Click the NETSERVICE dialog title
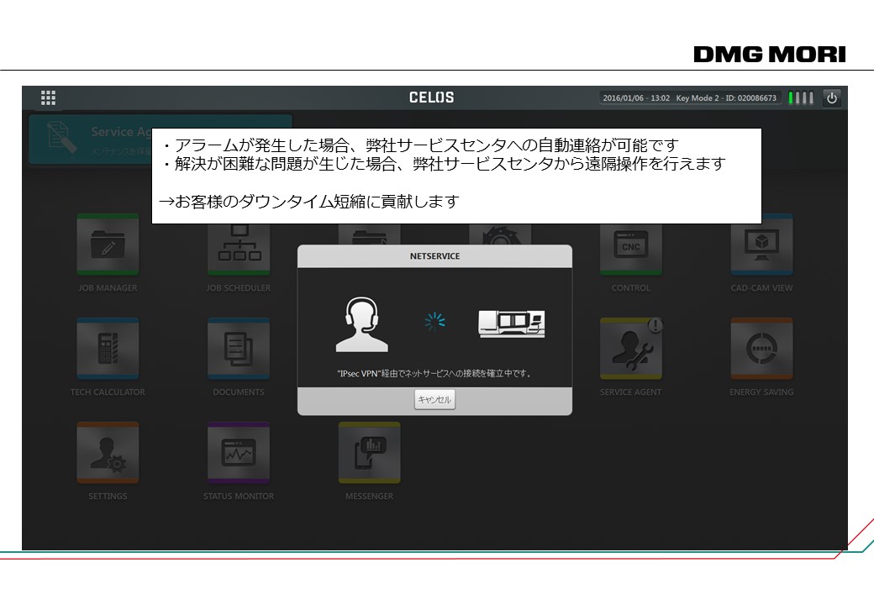Viewport: 874px width, 605px height. 434,256
